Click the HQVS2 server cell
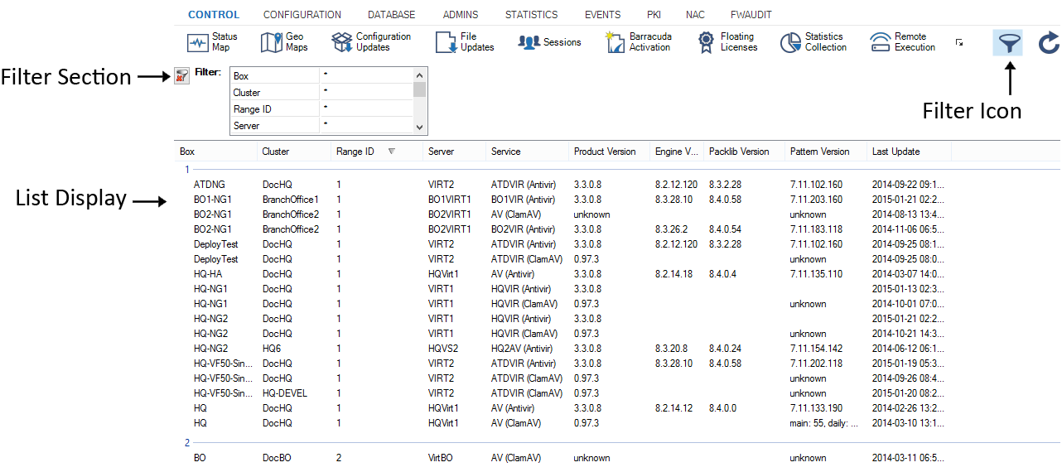 click(x=443, y=349)
